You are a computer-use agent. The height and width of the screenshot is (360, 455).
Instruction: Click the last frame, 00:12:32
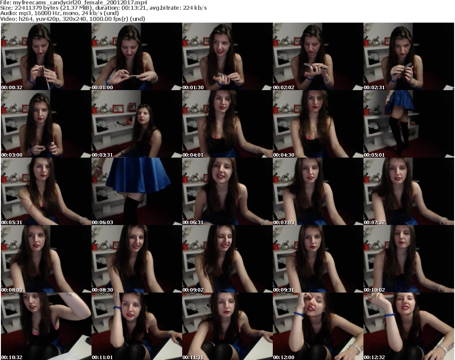pos(409,326)
